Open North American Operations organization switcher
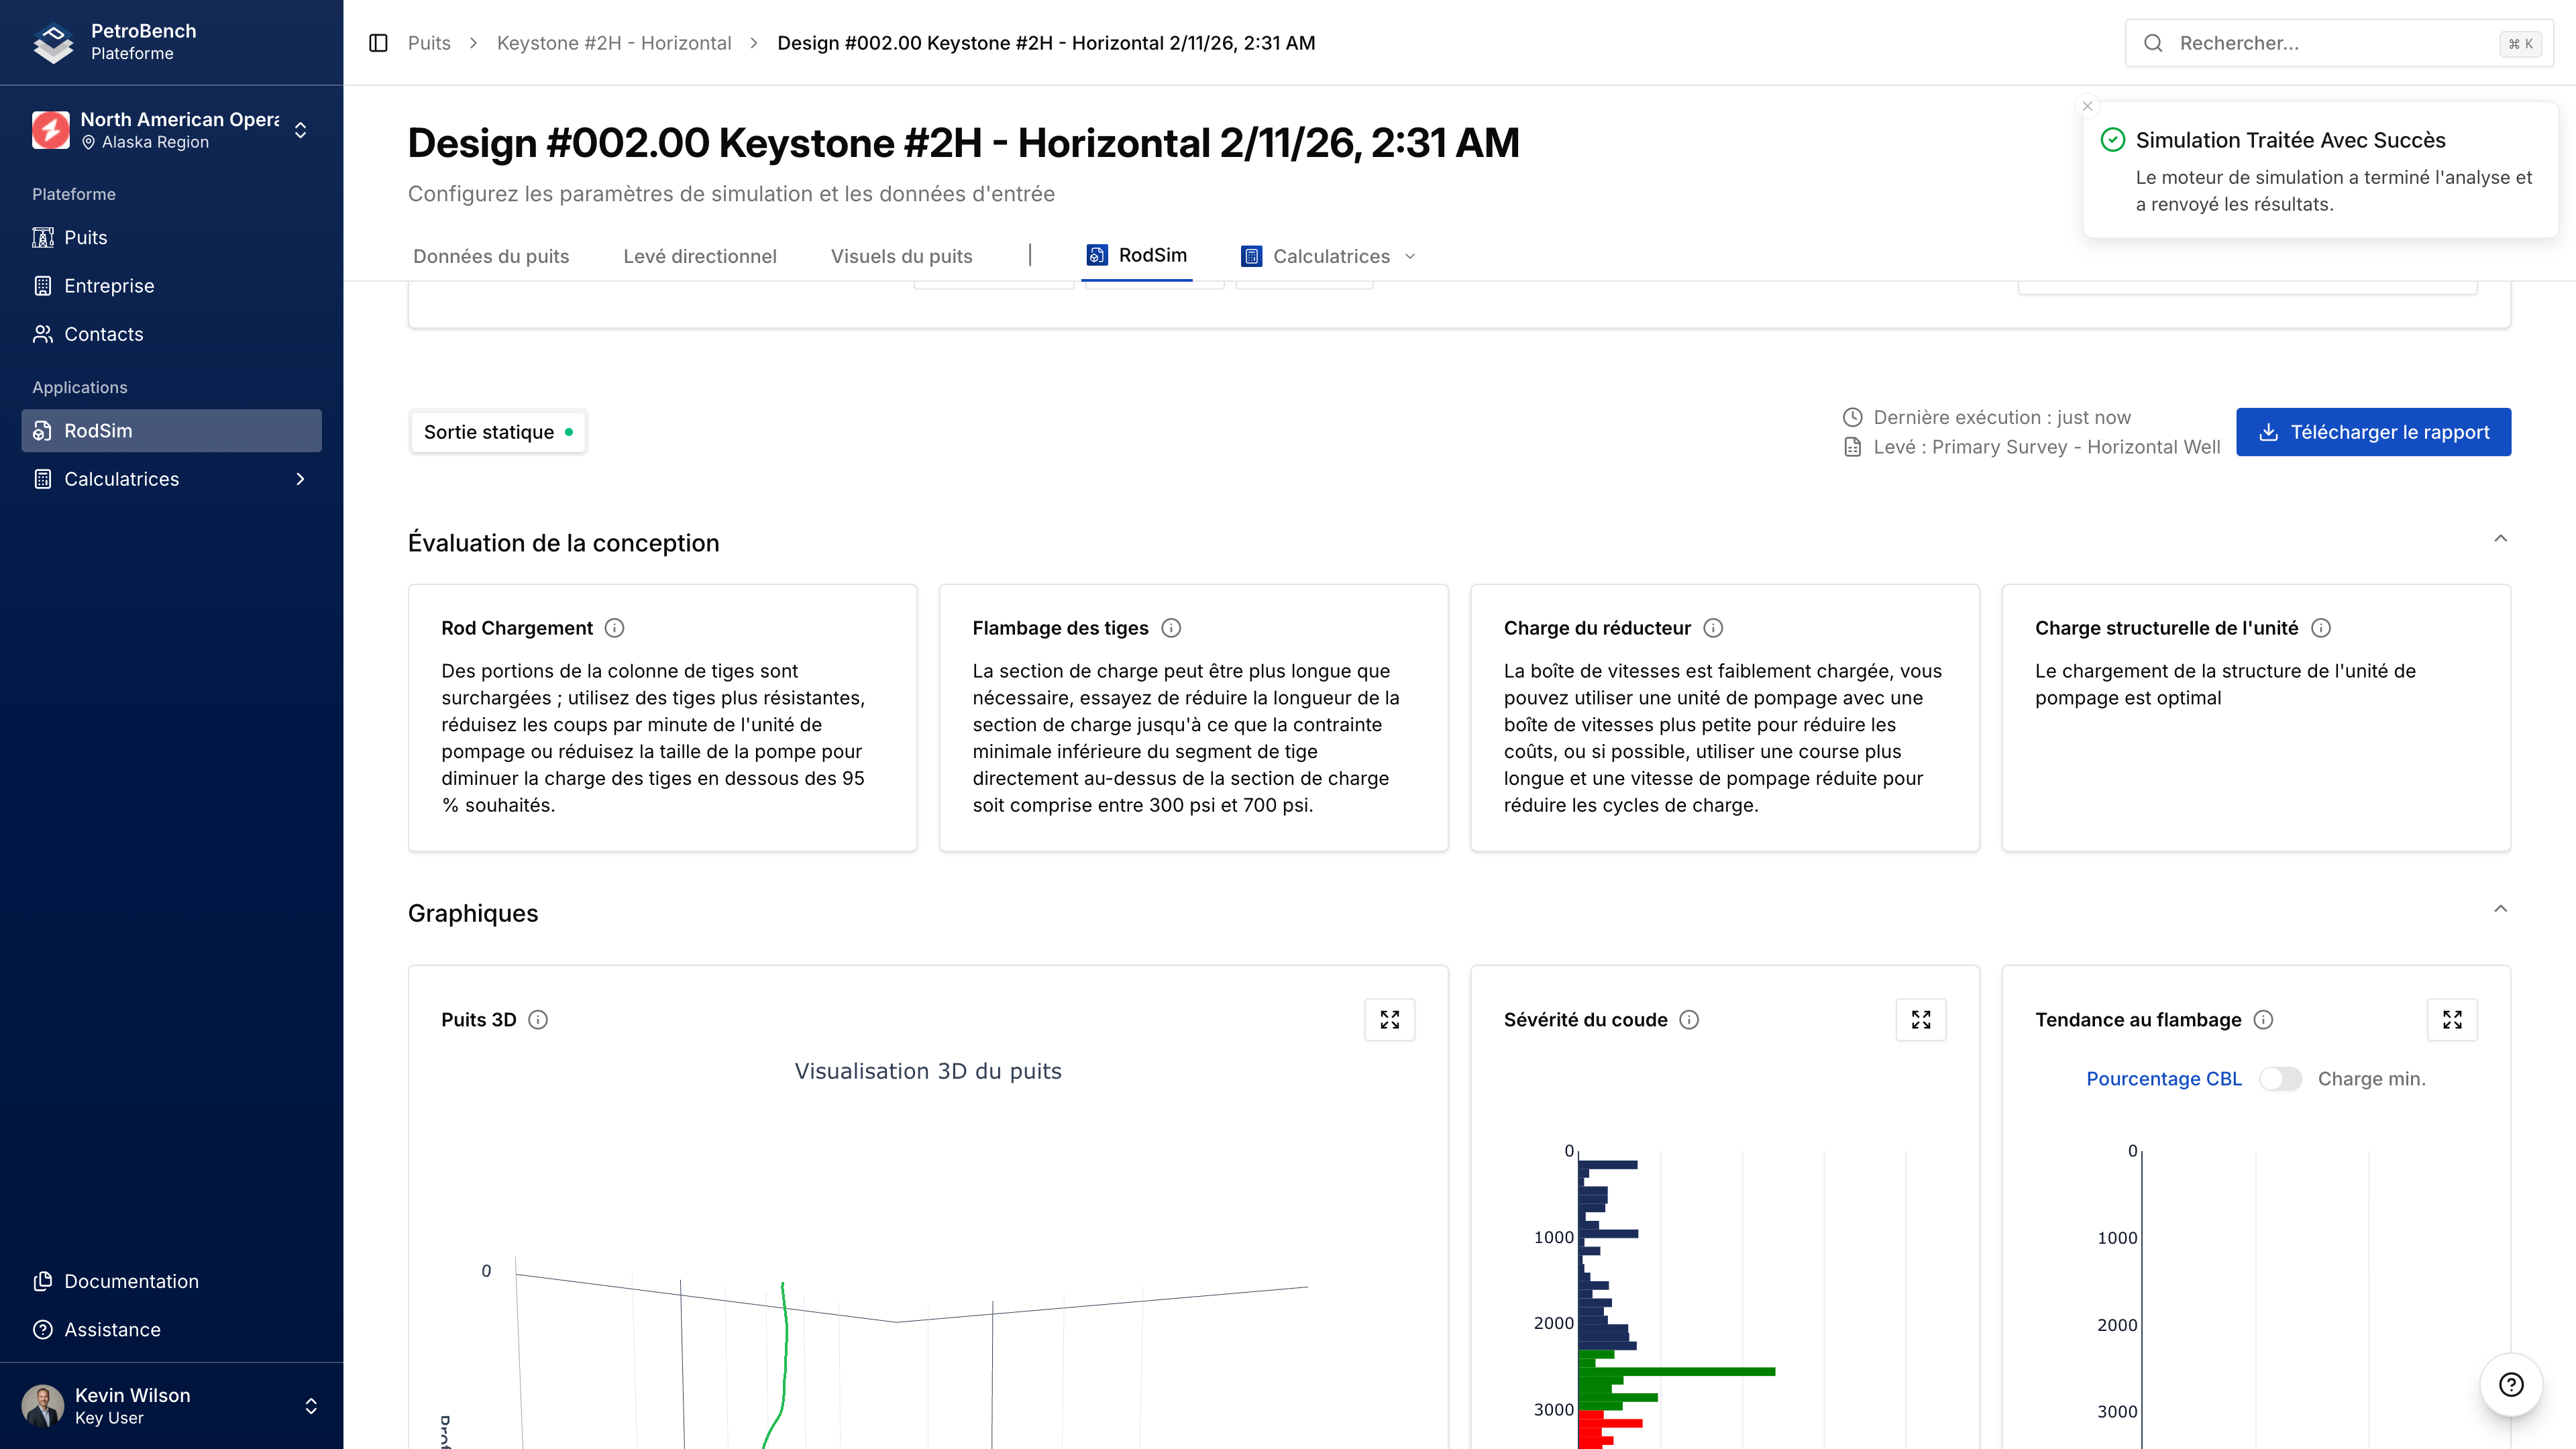This screenshot has width=2576, height=1449. pyautogui.click(x=171, y=130)
